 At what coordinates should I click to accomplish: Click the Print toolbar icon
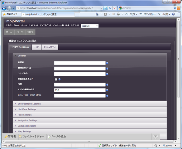click(118, 14)
